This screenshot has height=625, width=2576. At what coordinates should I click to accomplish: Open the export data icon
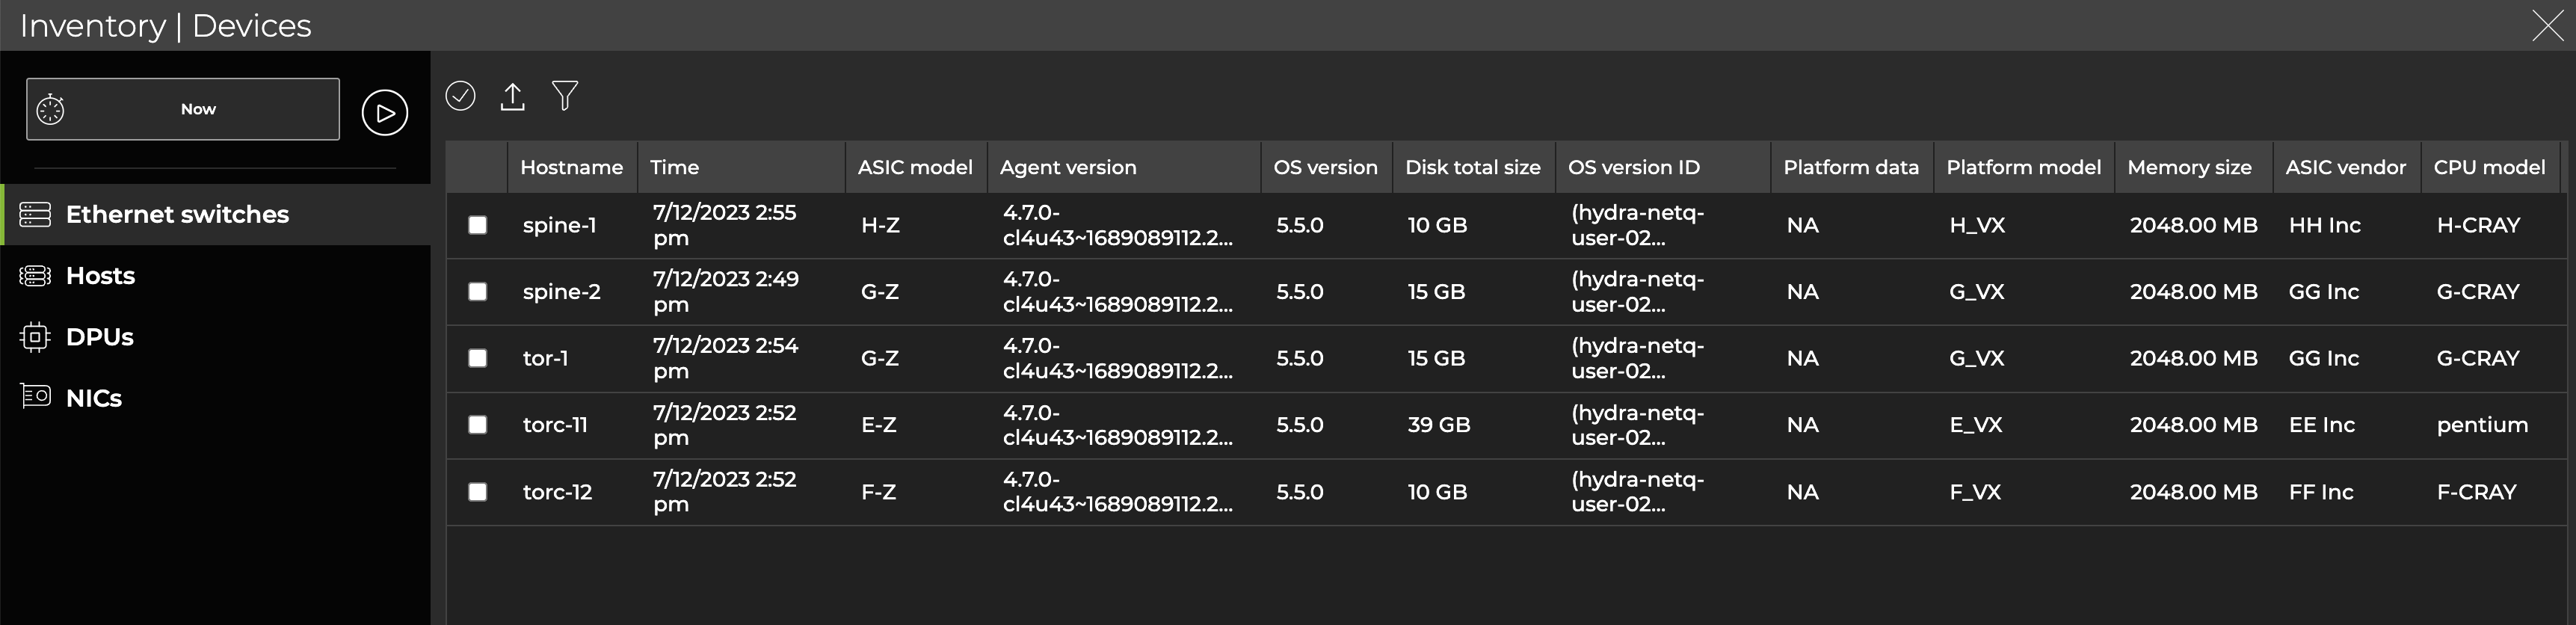click(513, 95)
